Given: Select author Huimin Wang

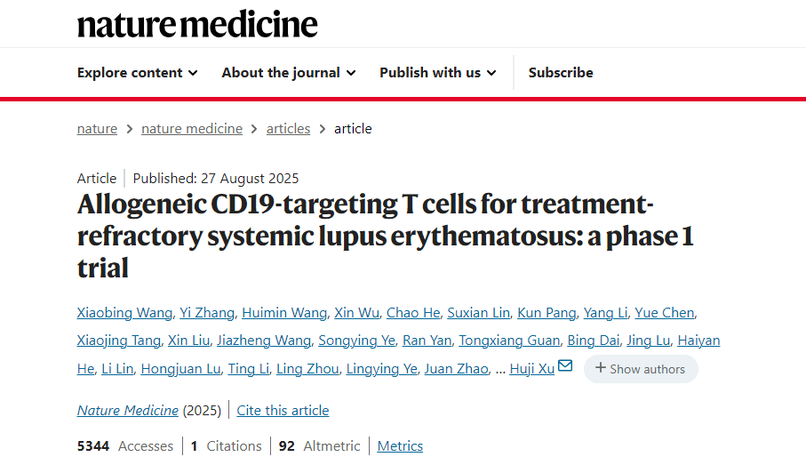Looking at the screenshot, I should point(283,313).
